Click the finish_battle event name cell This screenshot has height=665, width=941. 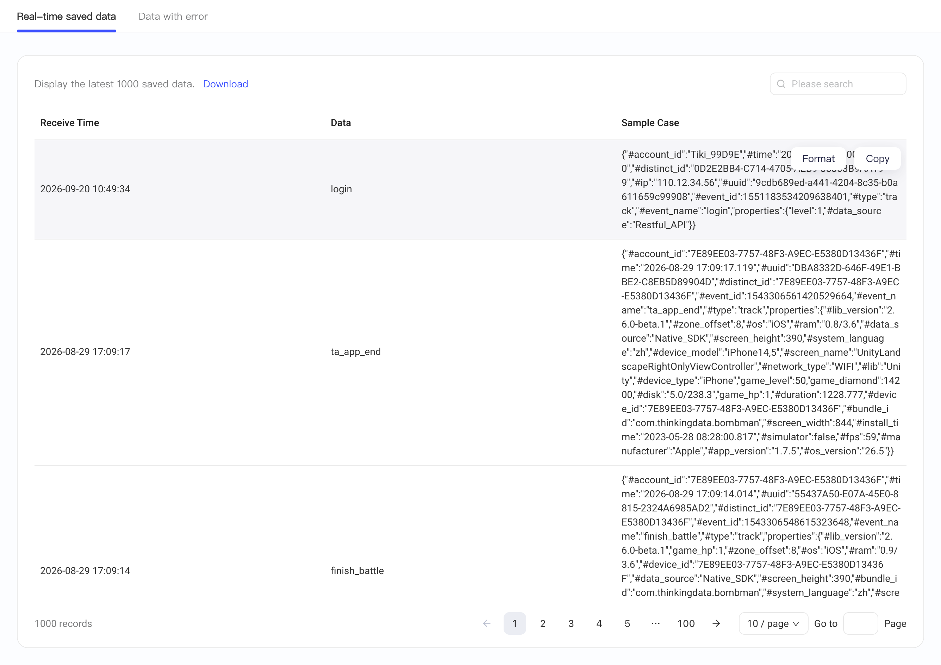[357, 571]
